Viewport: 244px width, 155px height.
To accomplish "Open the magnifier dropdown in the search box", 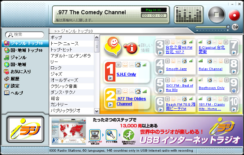I will [10, 35].
